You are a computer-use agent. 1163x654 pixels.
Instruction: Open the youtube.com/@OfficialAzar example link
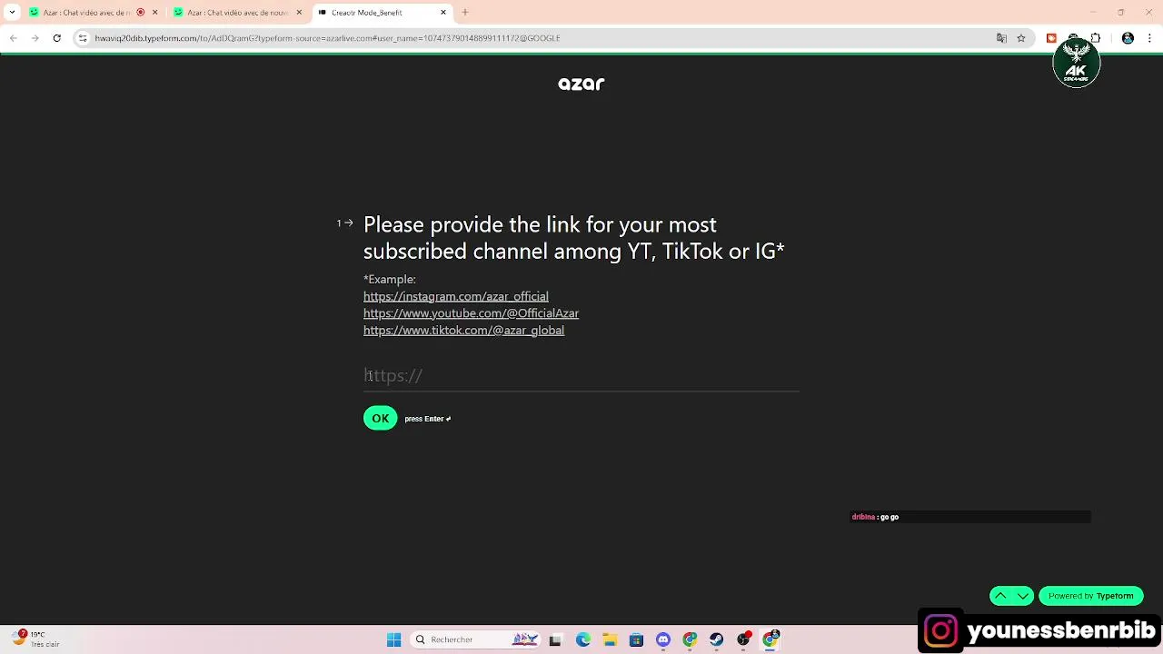click(x=471, y=313)
